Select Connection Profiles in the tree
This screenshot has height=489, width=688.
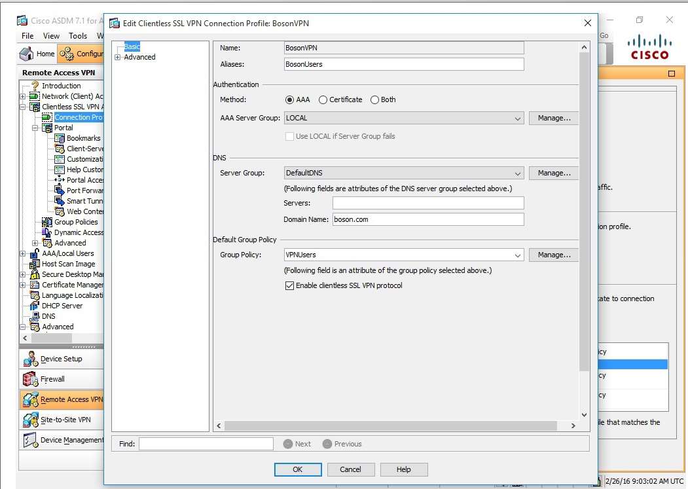pyautogui.click(x=79, y=117)
